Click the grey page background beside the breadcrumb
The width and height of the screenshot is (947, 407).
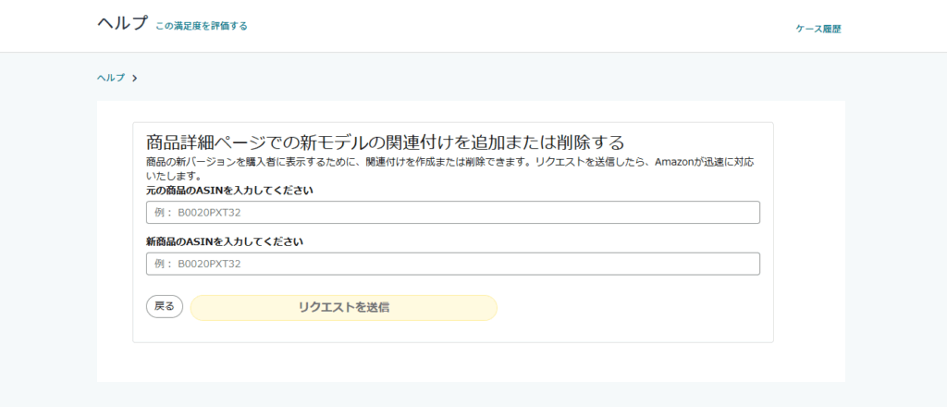(462, 78)
